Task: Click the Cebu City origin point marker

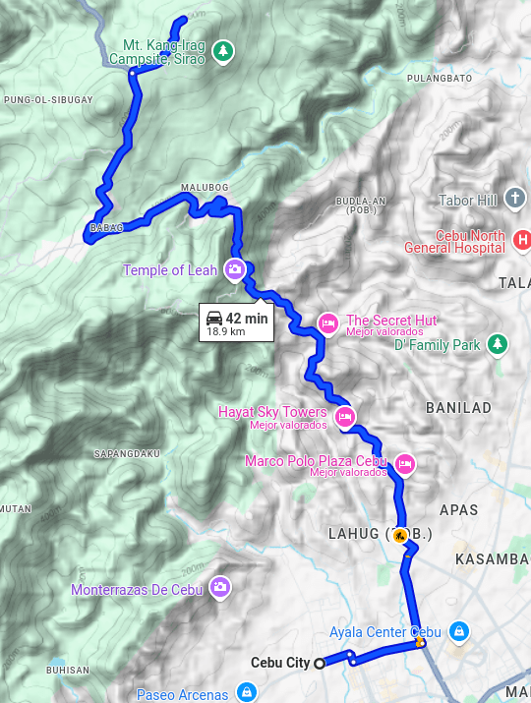Action: click(320, 663)
